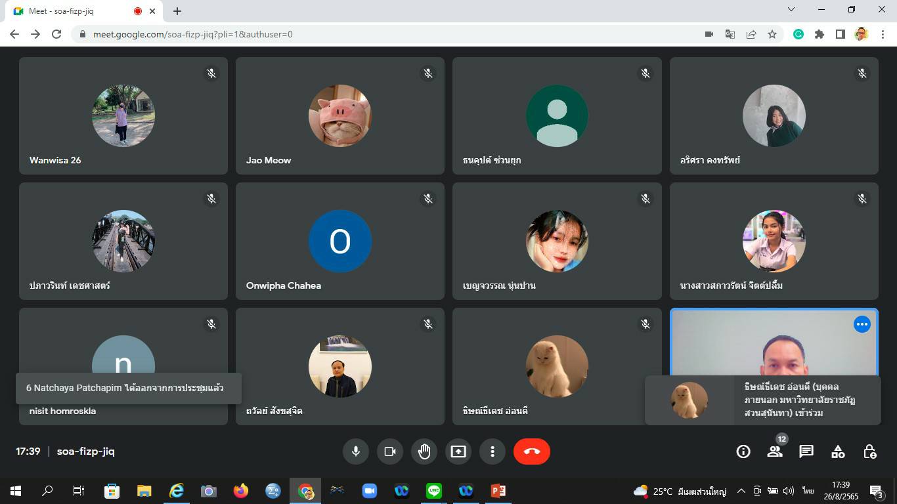The height and width of the screenshot is (504, 897).
Task: Open options on the self-view video tile
Action: pos(862,324)
